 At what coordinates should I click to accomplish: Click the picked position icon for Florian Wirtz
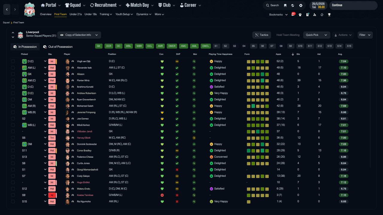(25, 80)
